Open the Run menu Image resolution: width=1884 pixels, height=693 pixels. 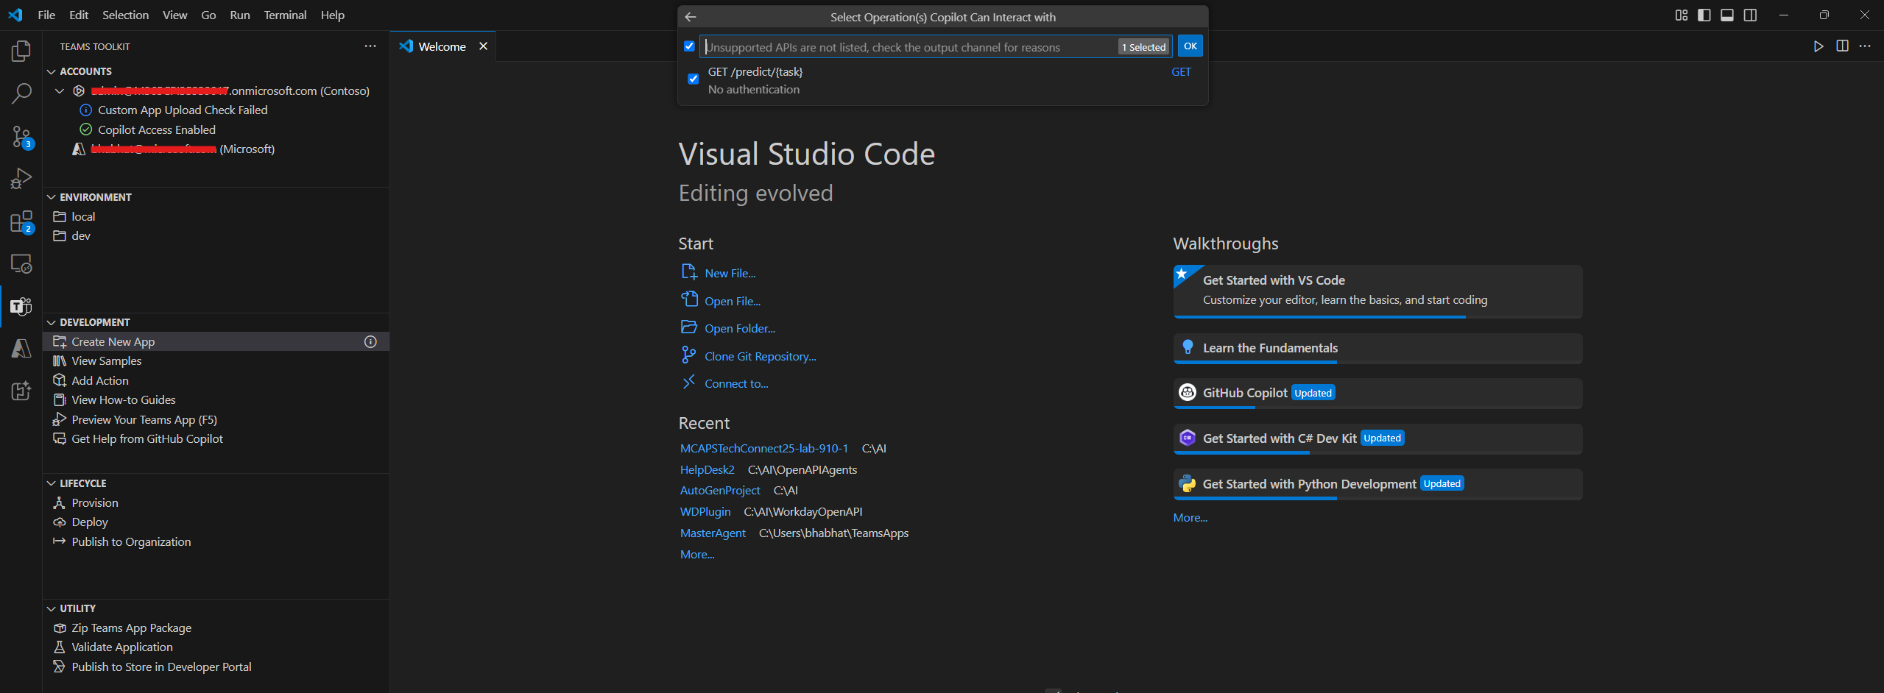pyautogui.click(x=240, y=15)
